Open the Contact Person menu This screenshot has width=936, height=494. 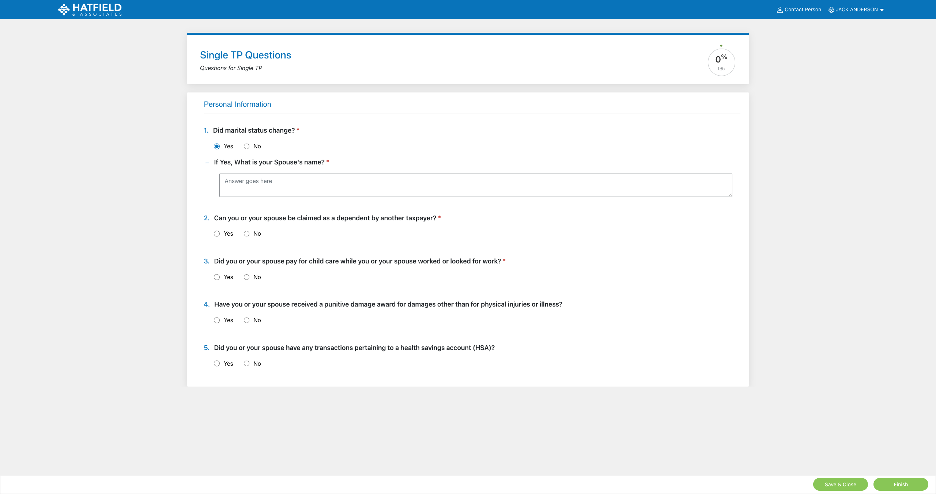799,9
